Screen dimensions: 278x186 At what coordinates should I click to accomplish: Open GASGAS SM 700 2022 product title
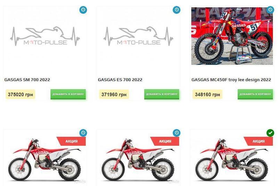tap(27, 79)
